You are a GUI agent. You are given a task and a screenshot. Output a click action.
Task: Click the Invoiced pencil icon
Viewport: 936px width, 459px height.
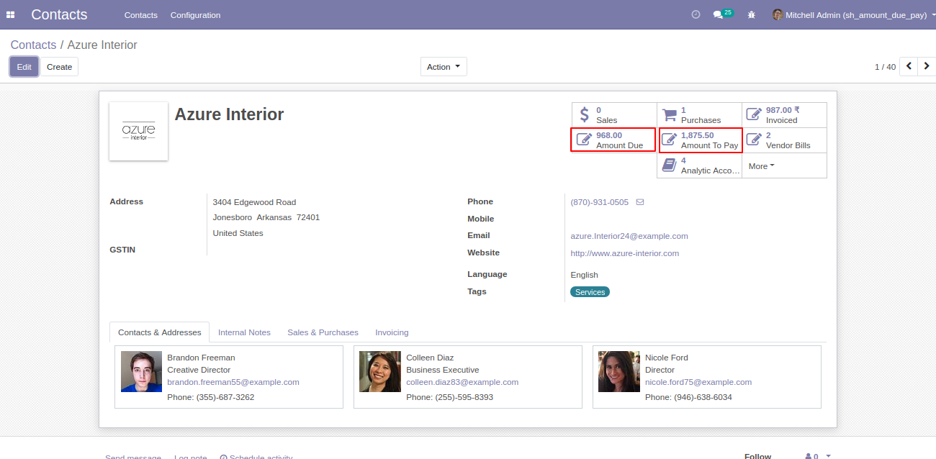click(754, 115)
